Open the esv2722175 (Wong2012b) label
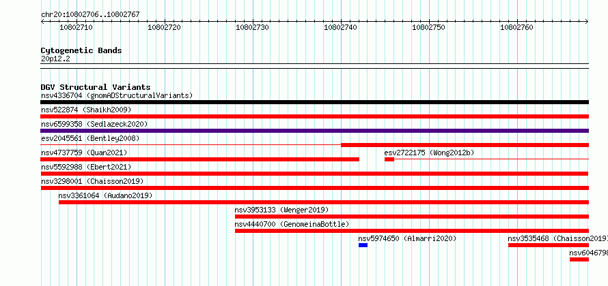This screenshot has height=286, width=608. [x=429, y=153]
